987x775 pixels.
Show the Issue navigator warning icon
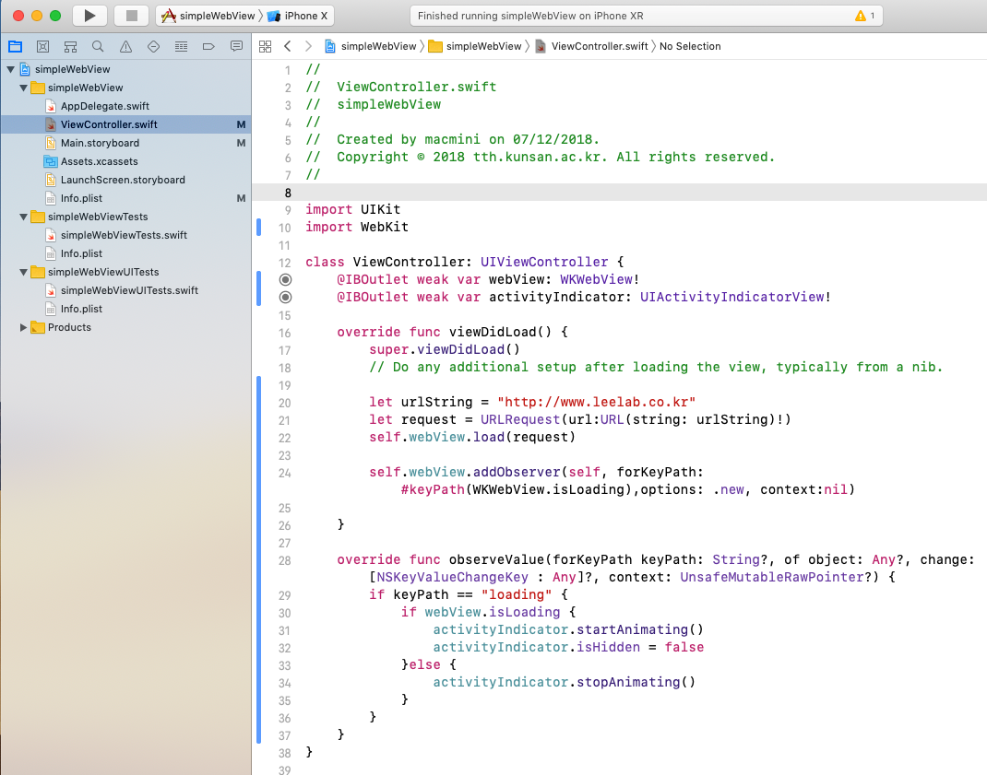pos(125,46)
